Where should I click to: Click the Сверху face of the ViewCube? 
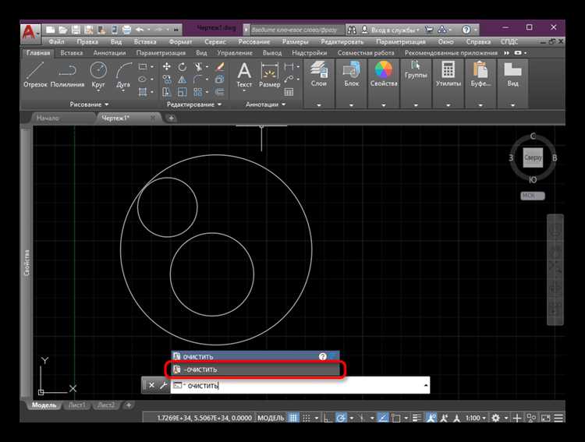(533, 157)
